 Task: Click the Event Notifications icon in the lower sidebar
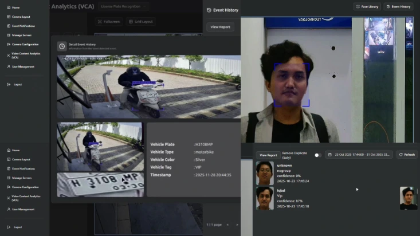click(8, 168)
